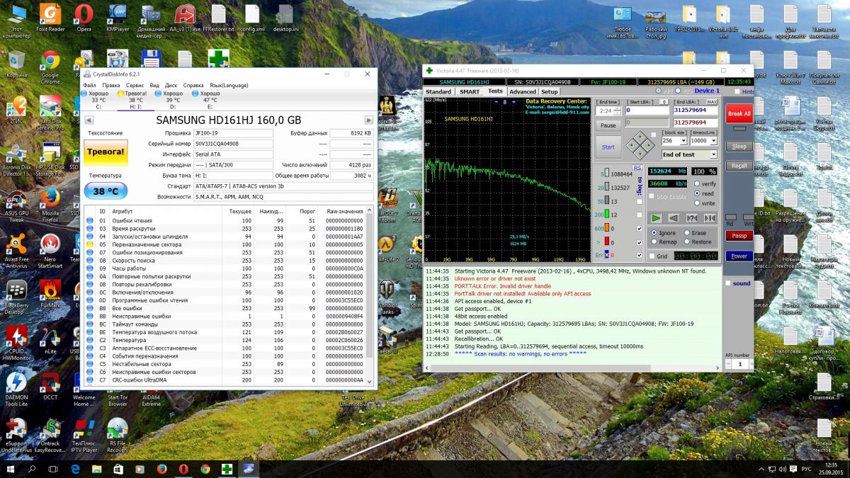Image resolution: width=850 pixels, height=478 pixels.
Task: Open the config.xml desktop file
Action: click(x=252, y=17)
